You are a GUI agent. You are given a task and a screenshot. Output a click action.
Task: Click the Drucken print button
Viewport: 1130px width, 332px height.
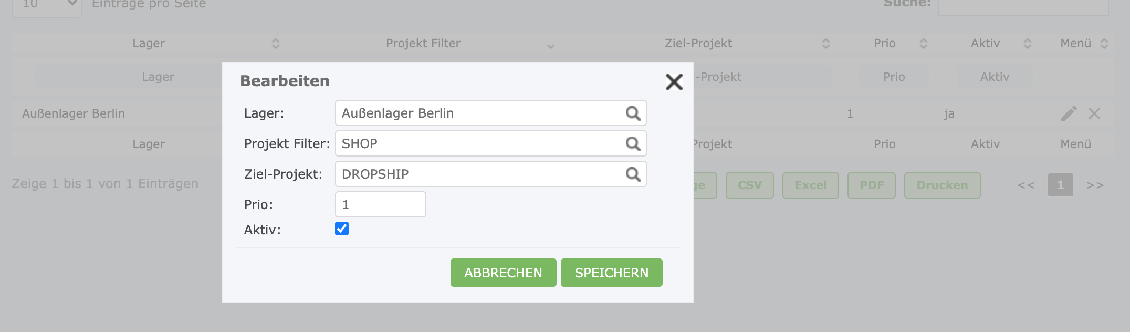point(942,185)
